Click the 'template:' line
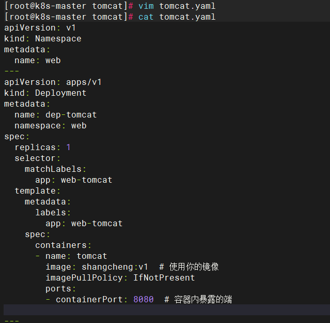 point(38,191)
